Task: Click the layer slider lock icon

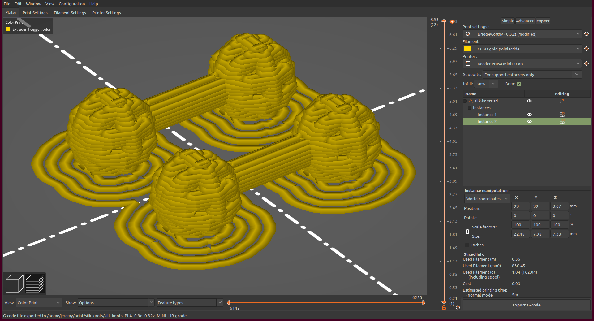Action: [444, 307]
